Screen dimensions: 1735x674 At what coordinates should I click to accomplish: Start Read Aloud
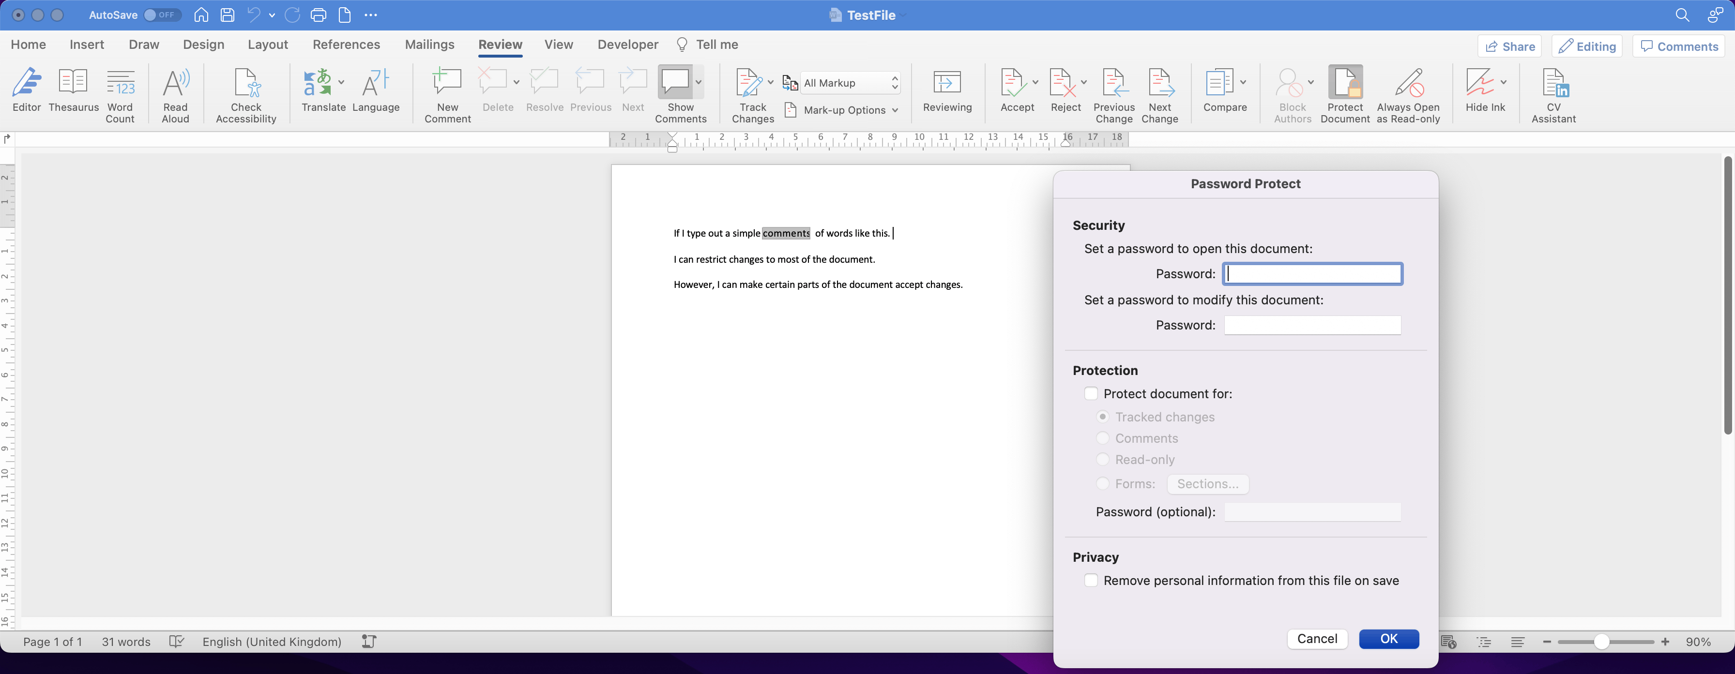(176, 96)
